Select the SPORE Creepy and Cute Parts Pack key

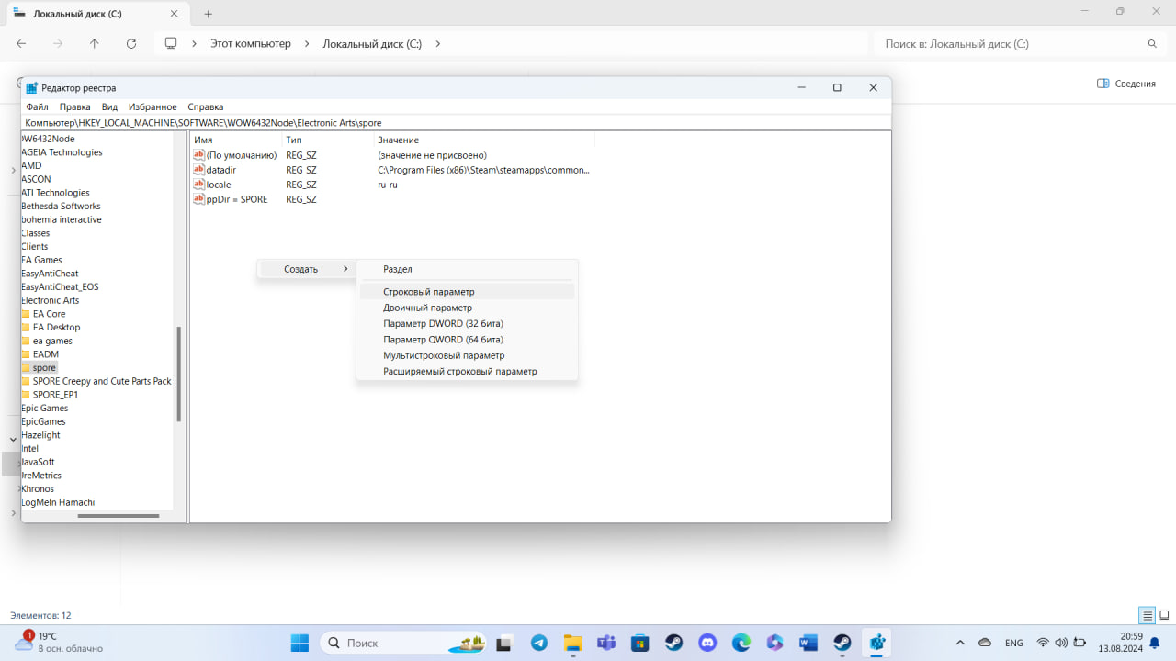pyautogui.click(x=102, y=381)
